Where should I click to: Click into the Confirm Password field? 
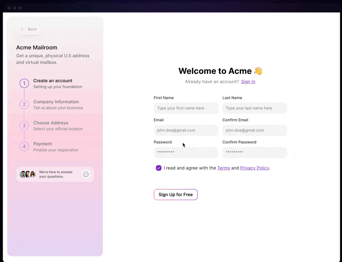(255, 152)
